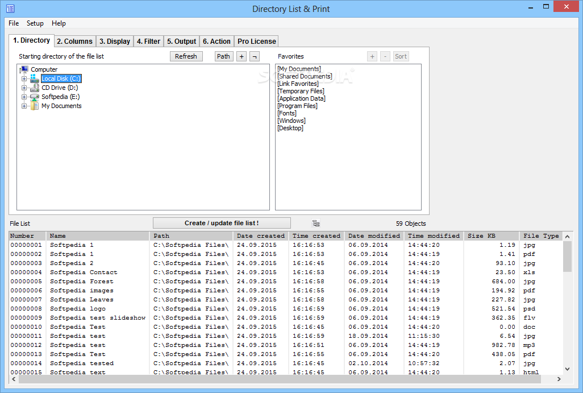Expand the CD Drive (D:) node
The height and width of the screenshot is (393, 583).
click(24, 88)
